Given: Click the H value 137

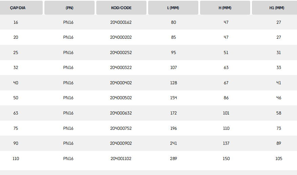Looking at the screenshot, I should pyautogui.click(x=226, y=143).
